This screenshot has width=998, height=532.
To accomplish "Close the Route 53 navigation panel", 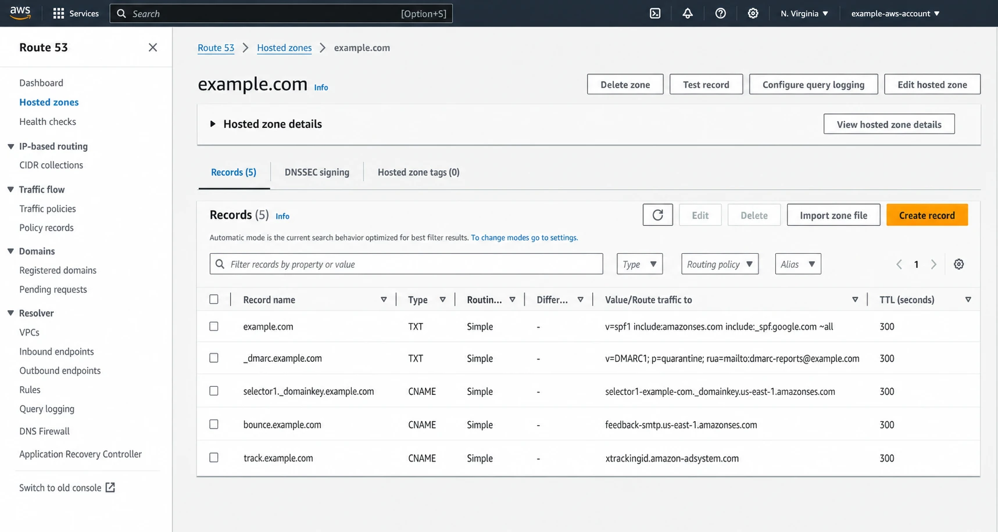I will 153,48.
